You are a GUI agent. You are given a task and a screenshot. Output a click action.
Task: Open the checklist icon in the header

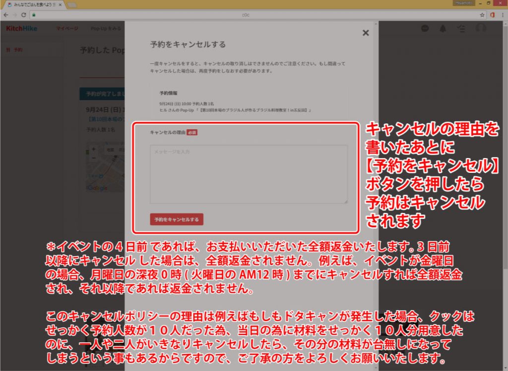(461, 28)
